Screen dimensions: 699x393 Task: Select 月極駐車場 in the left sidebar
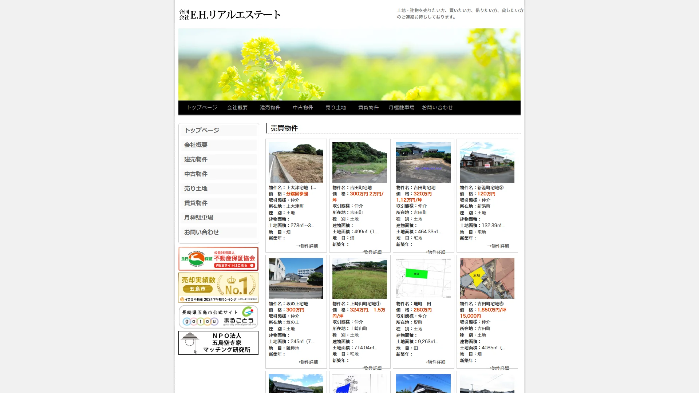(219, 218)
